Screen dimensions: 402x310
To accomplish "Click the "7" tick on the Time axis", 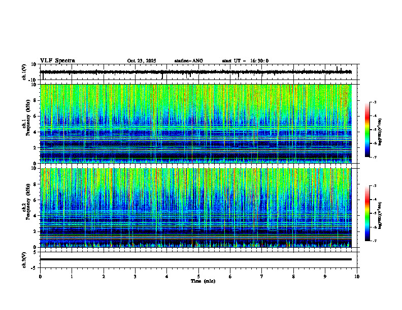I will click(262, 277).
